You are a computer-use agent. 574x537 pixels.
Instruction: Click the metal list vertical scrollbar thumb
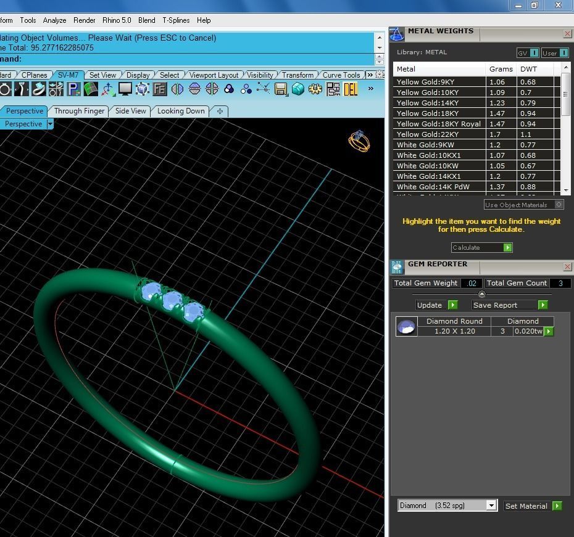click(566, 94)
